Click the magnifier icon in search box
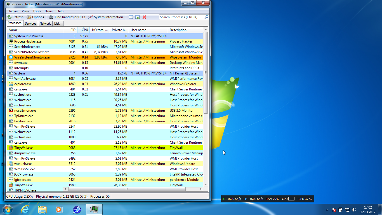 tap(206, 17)
